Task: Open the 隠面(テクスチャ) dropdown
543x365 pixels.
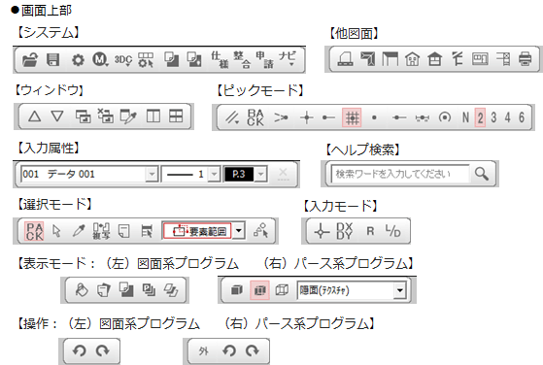Action: (x=399, y=290)
